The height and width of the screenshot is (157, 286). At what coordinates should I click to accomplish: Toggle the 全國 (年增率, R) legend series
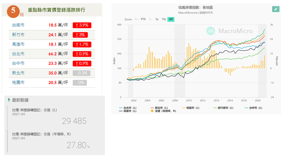point(163,111)
